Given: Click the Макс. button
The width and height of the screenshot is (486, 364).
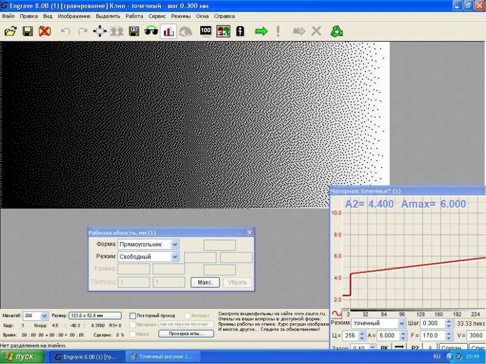Looking at the screenshot, I should (205, 282).
